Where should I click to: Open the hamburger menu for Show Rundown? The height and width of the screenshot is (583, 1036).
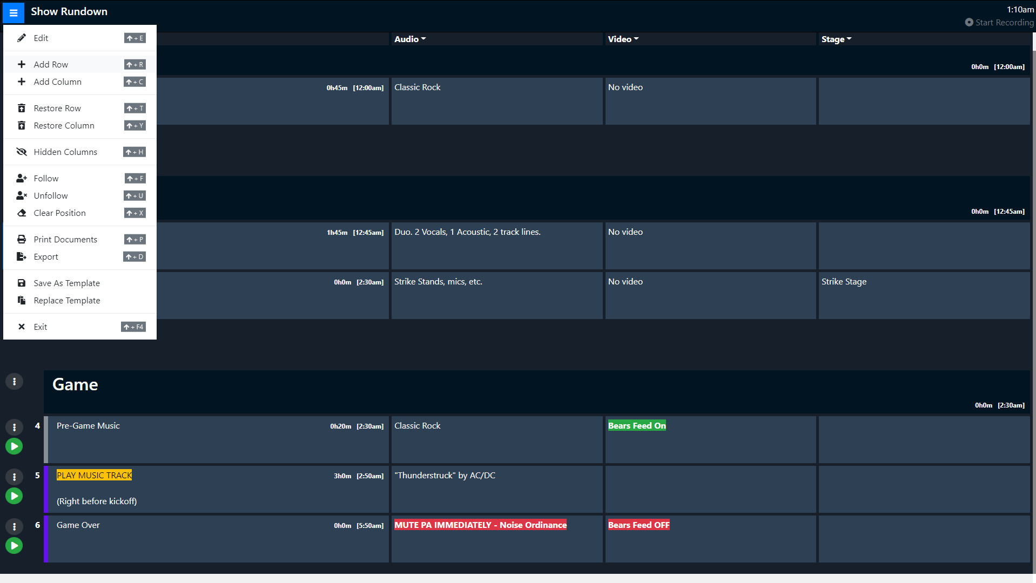coord(13,12)
